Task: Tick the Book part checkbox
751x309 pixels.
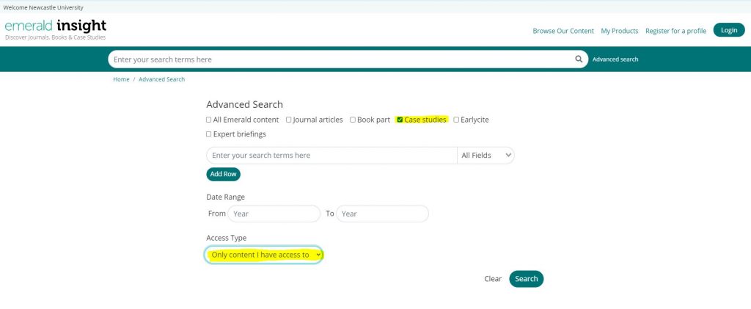Action: (x=353, y=120)
